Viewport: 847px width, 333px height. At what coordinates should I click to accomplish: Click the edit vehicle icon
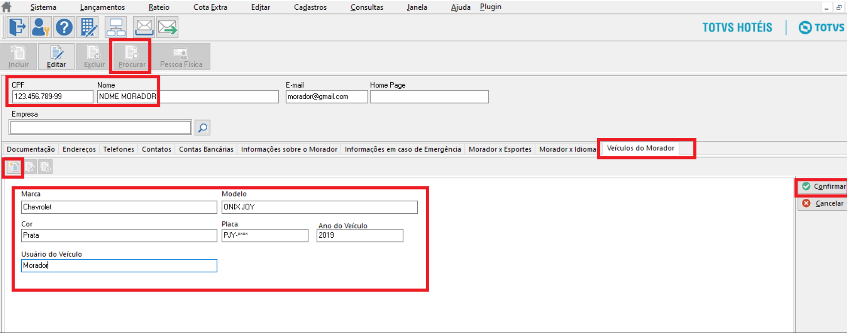coord(30,167)
